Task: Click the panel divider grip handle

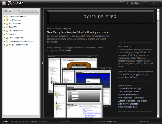Action: pyautogui.click(x=42, y=63)
